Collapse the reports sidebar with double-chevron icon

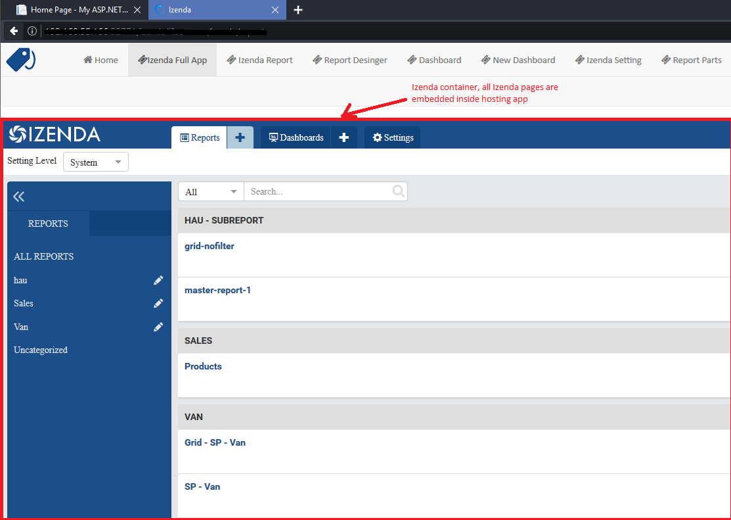point(18,197)
